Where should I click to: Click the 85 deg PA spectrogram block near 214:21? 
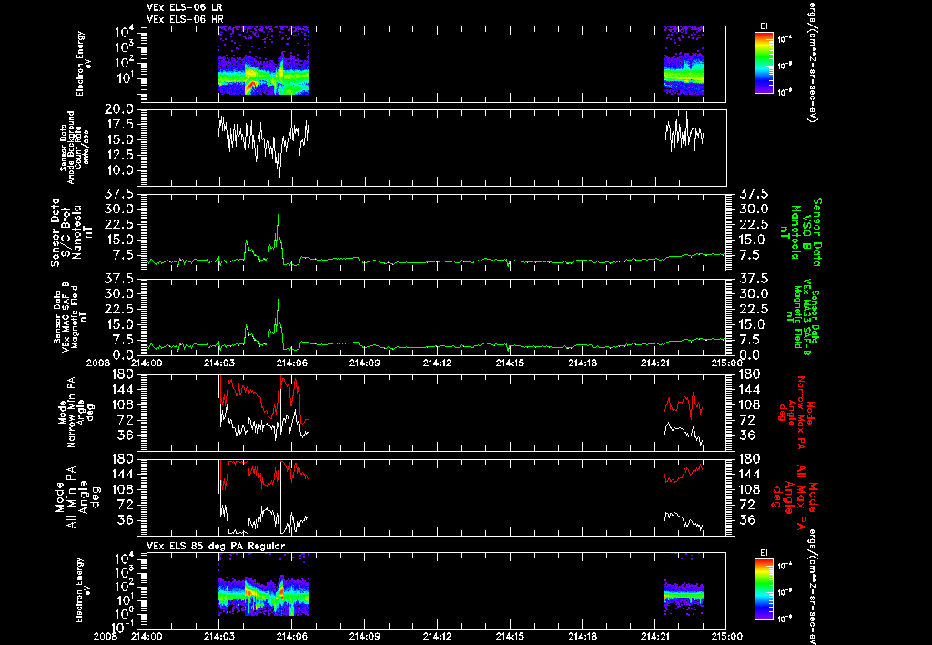click(x=684, y=594)
